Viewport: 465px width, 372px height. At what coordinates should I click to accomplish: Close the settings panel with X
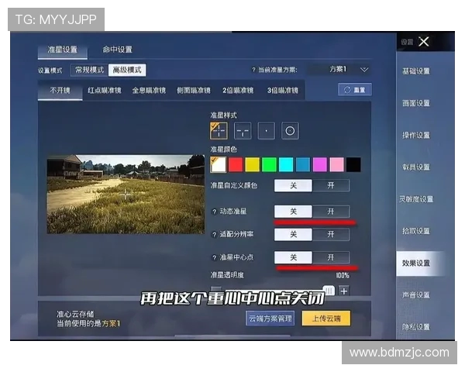424,42
